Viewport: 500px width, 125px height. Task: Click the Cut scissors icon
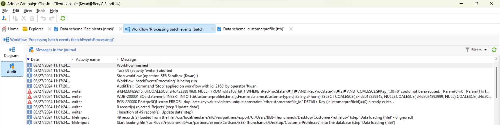click(x=24, y=18)
